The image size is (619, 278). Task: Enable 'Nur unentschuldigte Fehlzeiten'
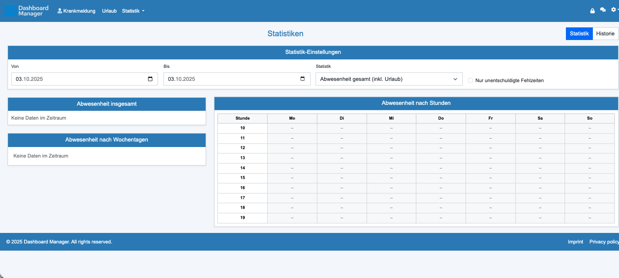(470, 80)
